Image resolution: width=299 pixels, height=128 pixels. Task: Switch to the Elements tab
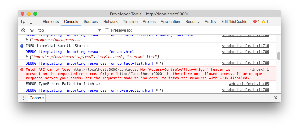(51, 22)
